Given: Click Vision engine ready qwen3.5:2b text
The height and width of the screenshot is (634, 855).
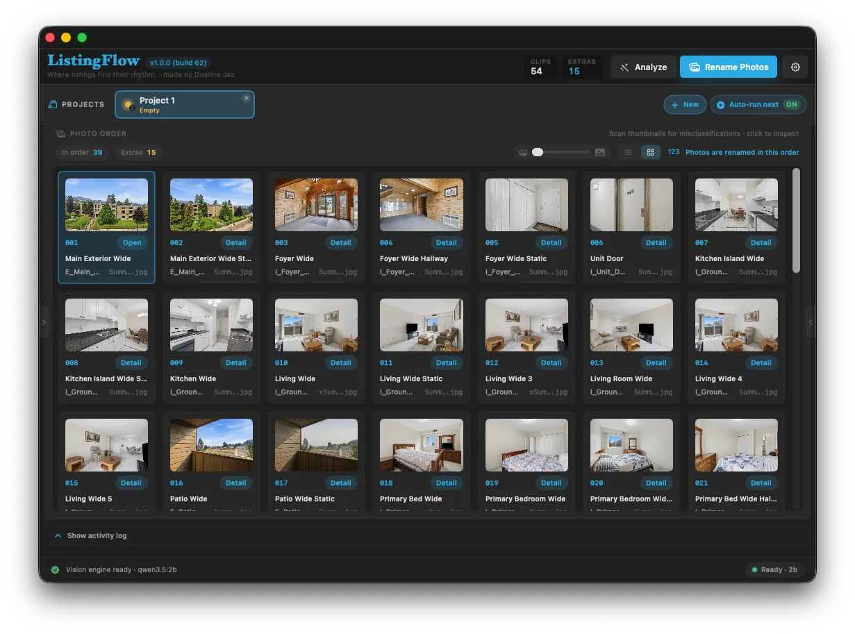Looking at the screenshot, I should click(122, 569).
